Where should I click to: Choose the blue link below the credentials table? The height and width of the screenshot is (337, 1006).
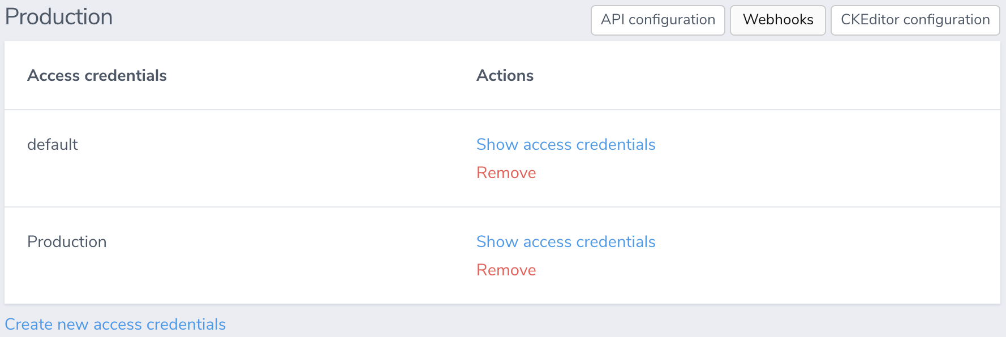point(115,325)
